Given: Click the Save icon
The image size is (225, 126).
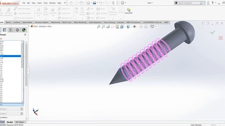Looking at the screenshot, I should point(88,3).
